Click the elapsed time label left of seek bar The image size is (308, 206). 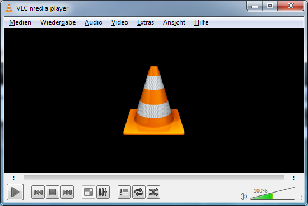14,178
